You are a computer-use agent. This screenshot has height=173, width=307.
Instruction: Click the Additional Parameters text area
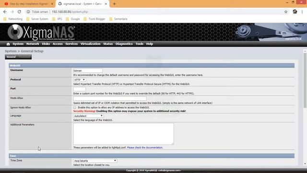123,134
